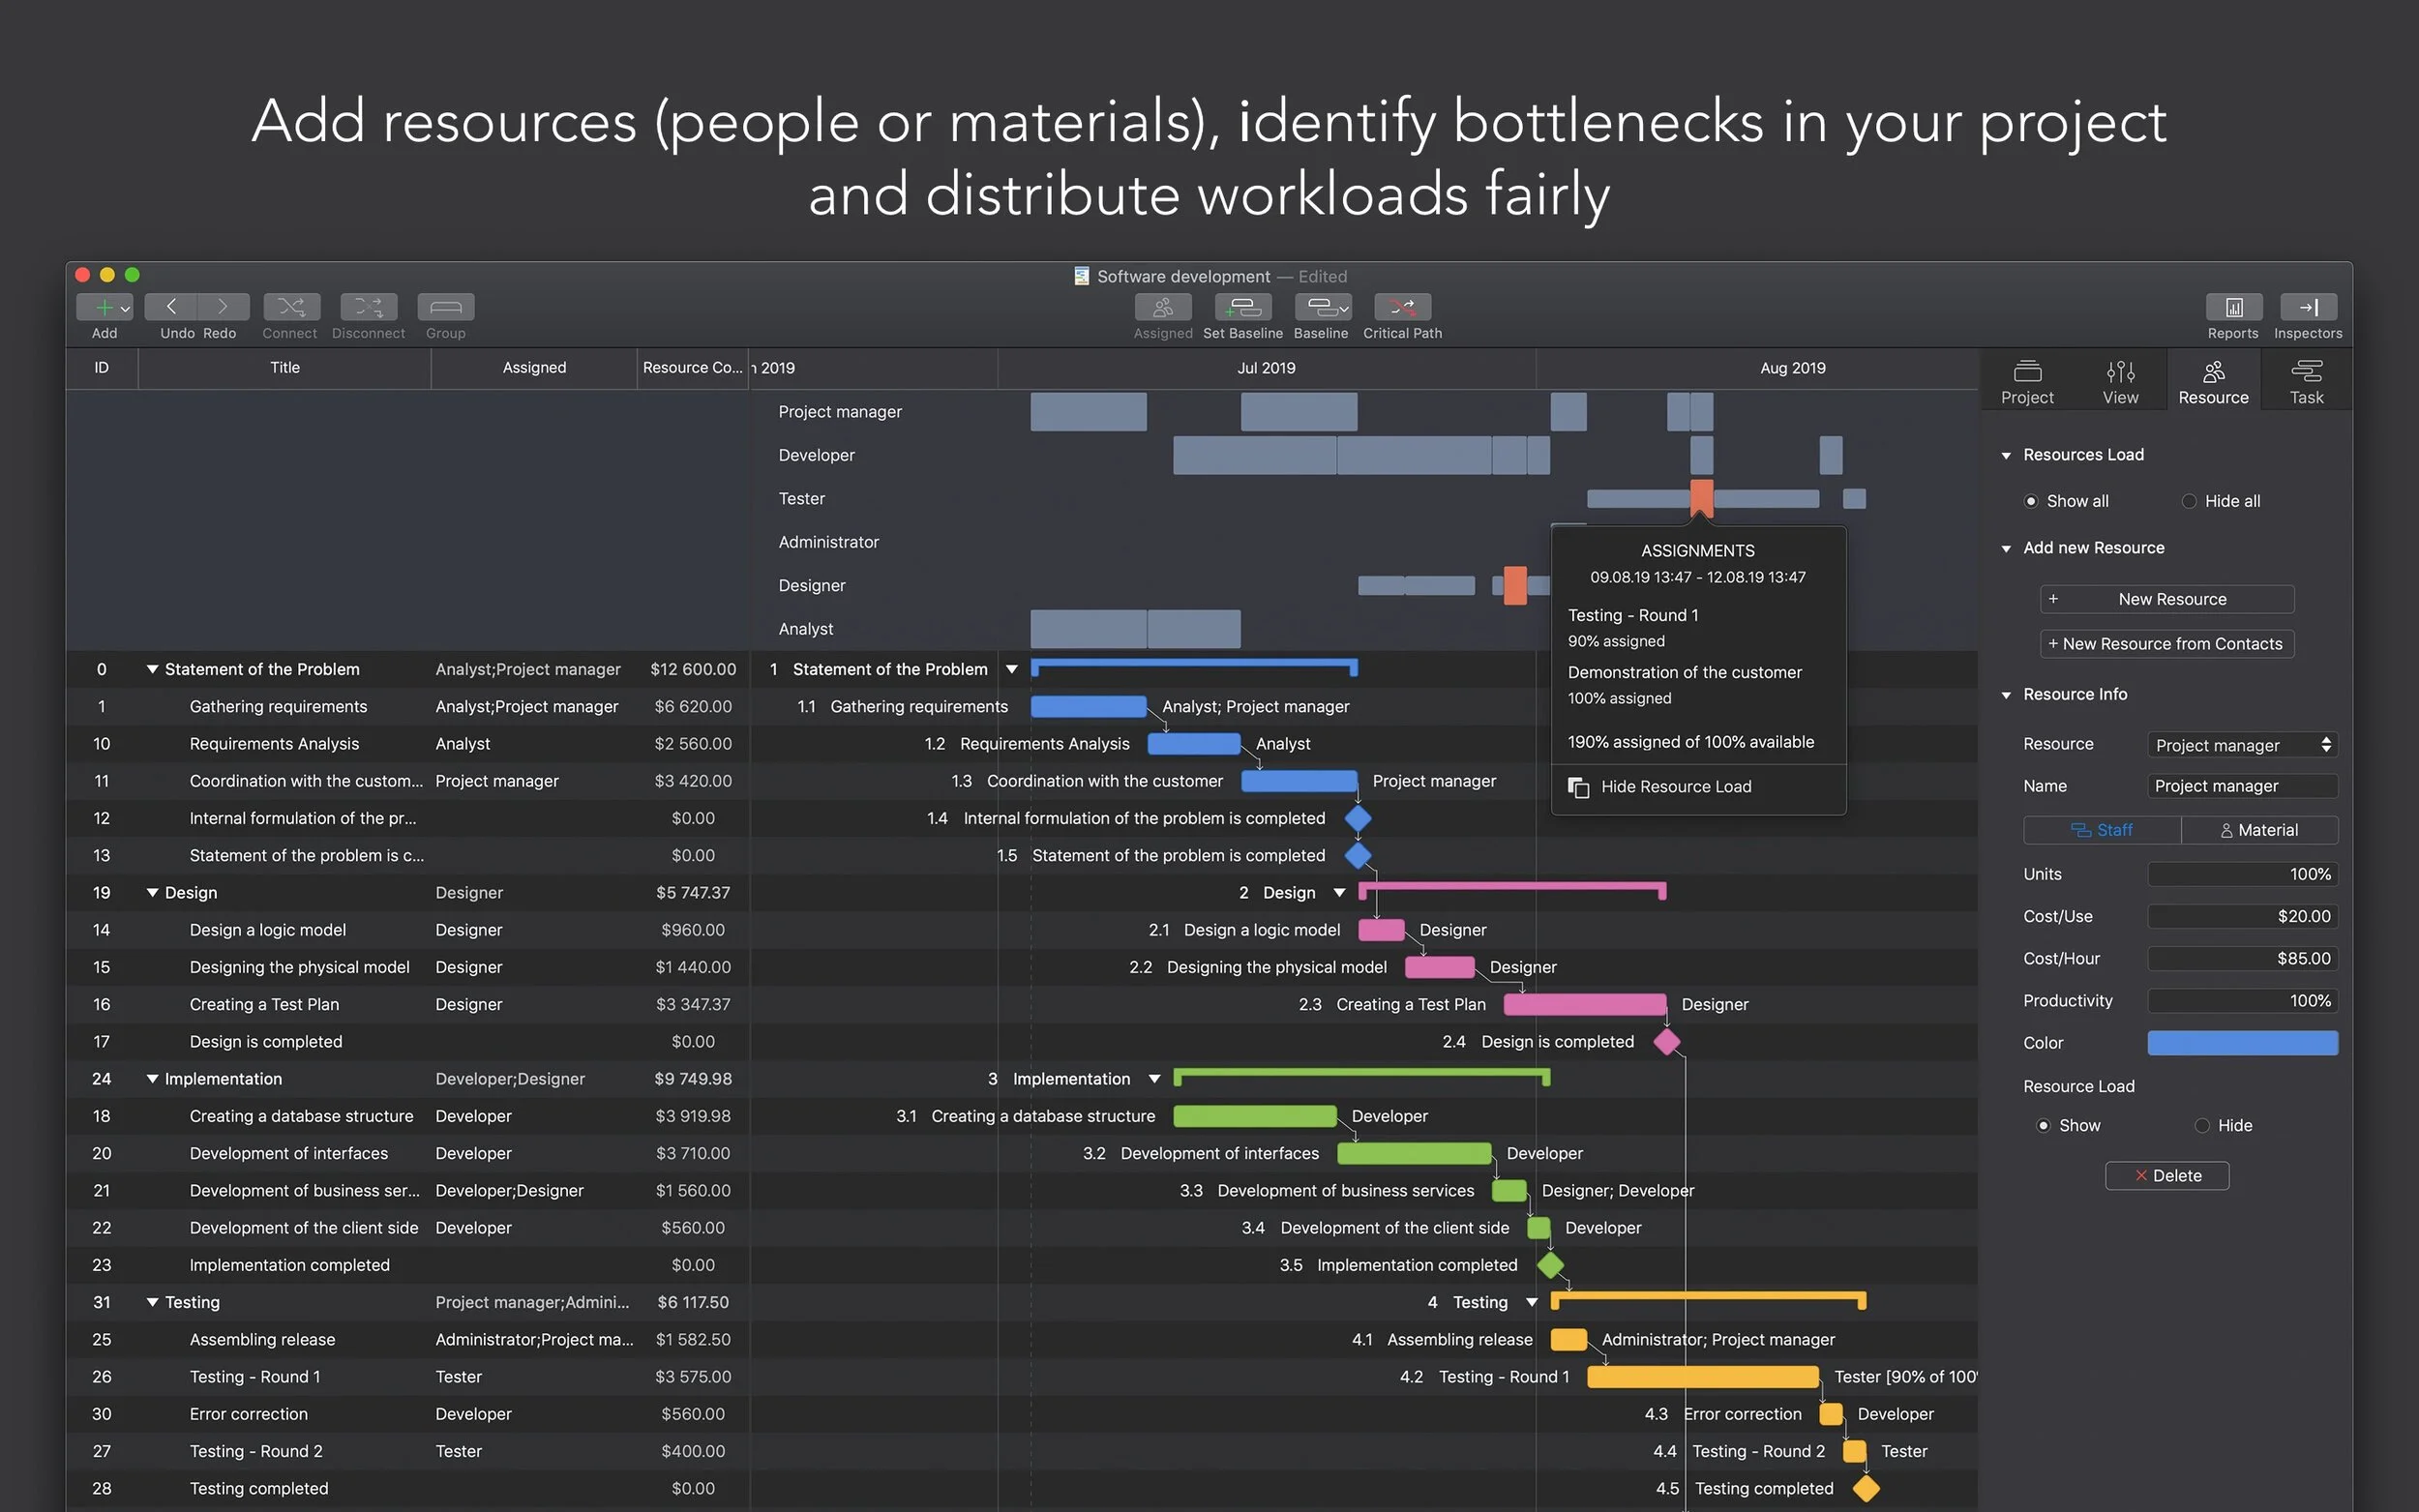Image resolution: width=2419 pixels, height=1512 pixels.
Task: Select the Hide all radio button
Action: (x=2189, y=501)
